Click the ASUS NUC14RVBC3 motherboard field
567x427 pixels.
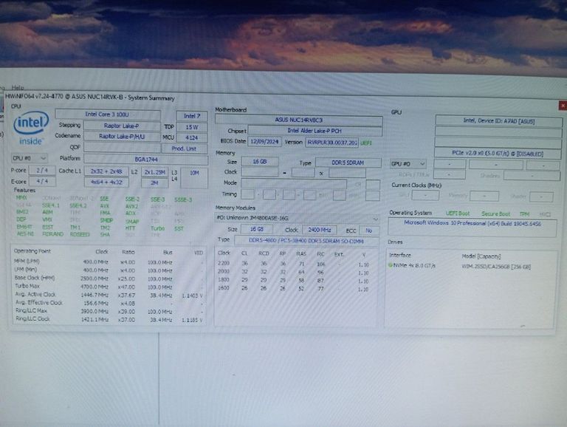[x=298, y=120]
